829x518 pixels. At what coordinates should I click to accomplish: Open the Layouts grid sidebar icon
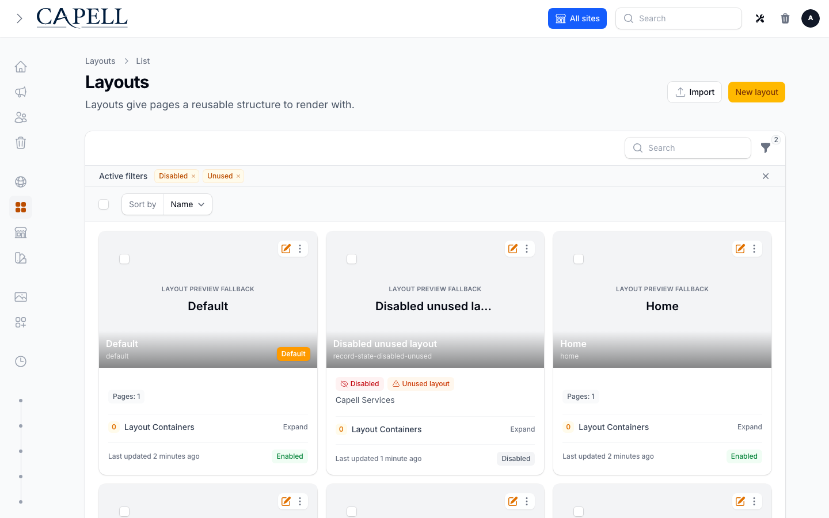point(21,207)
